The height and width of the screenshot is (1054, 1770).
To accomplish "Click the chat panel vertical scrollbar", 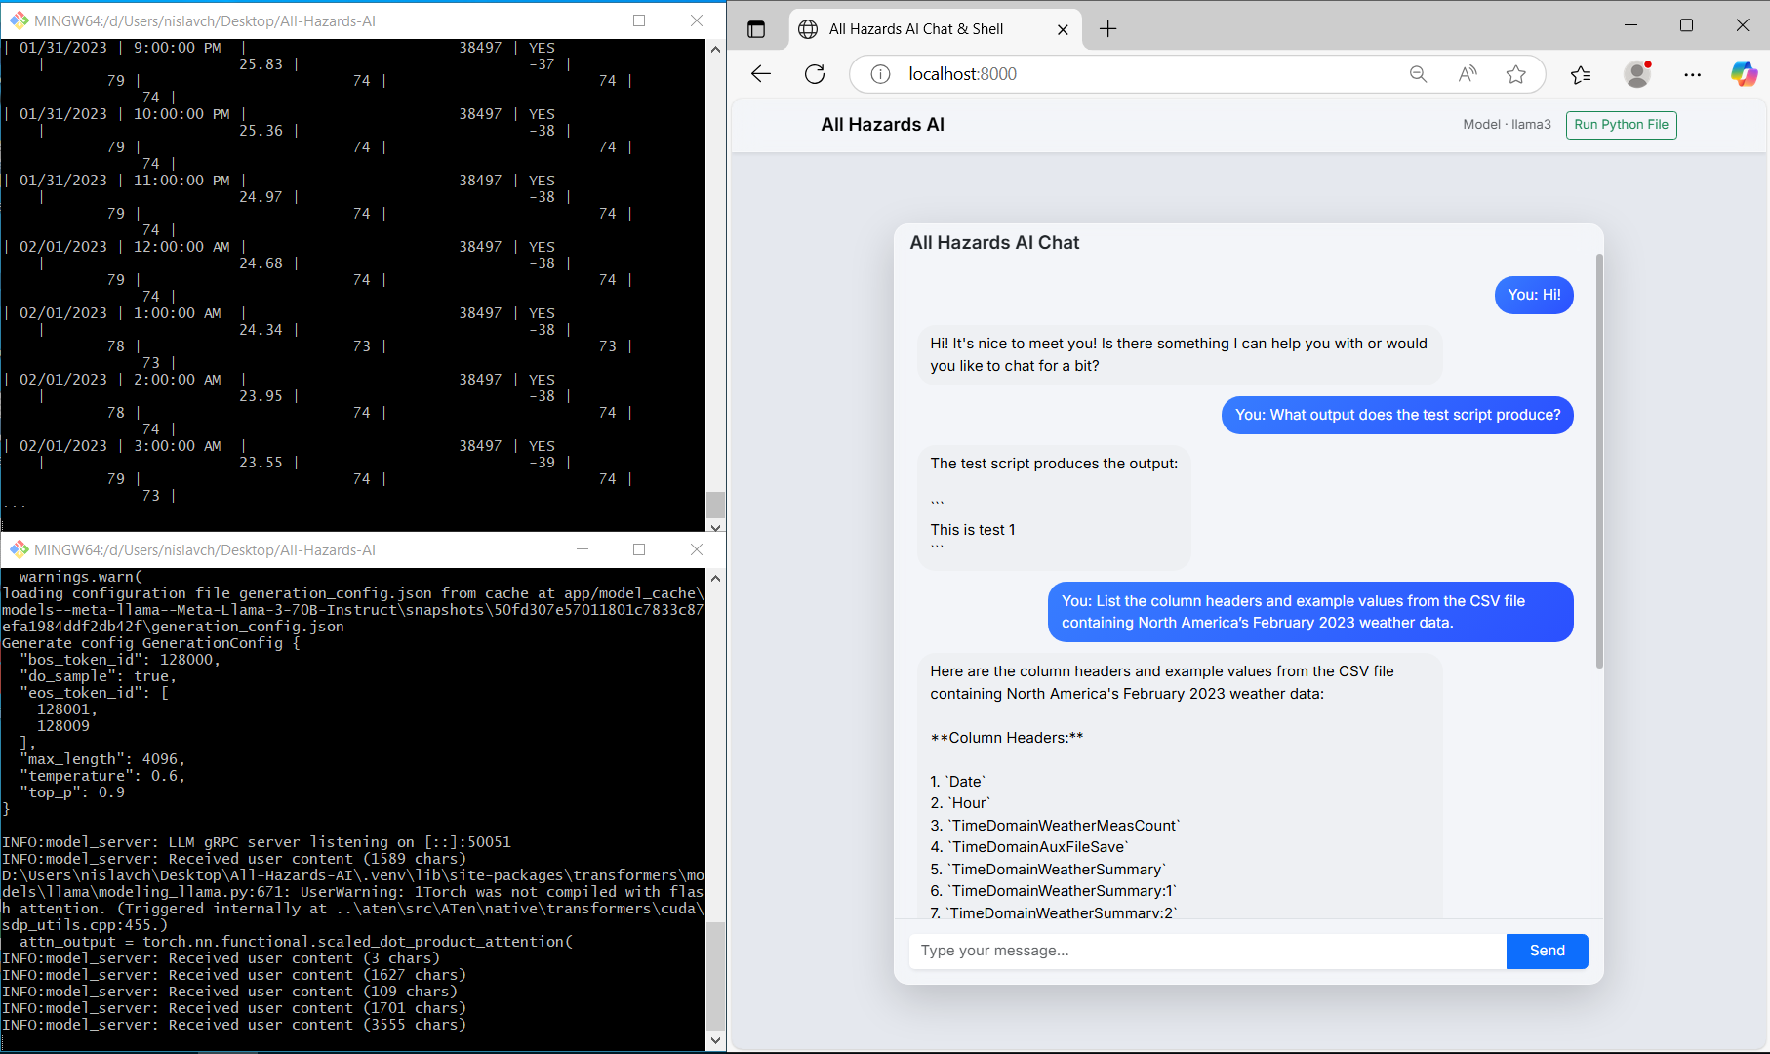I will (1599, 461).
